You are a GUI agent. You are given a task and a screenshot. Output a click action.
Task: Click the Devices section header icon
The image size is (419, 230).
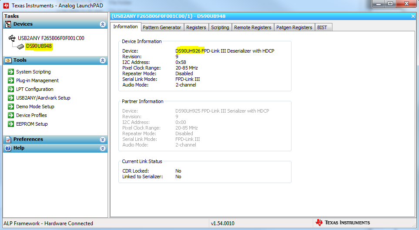click(8, 24)
